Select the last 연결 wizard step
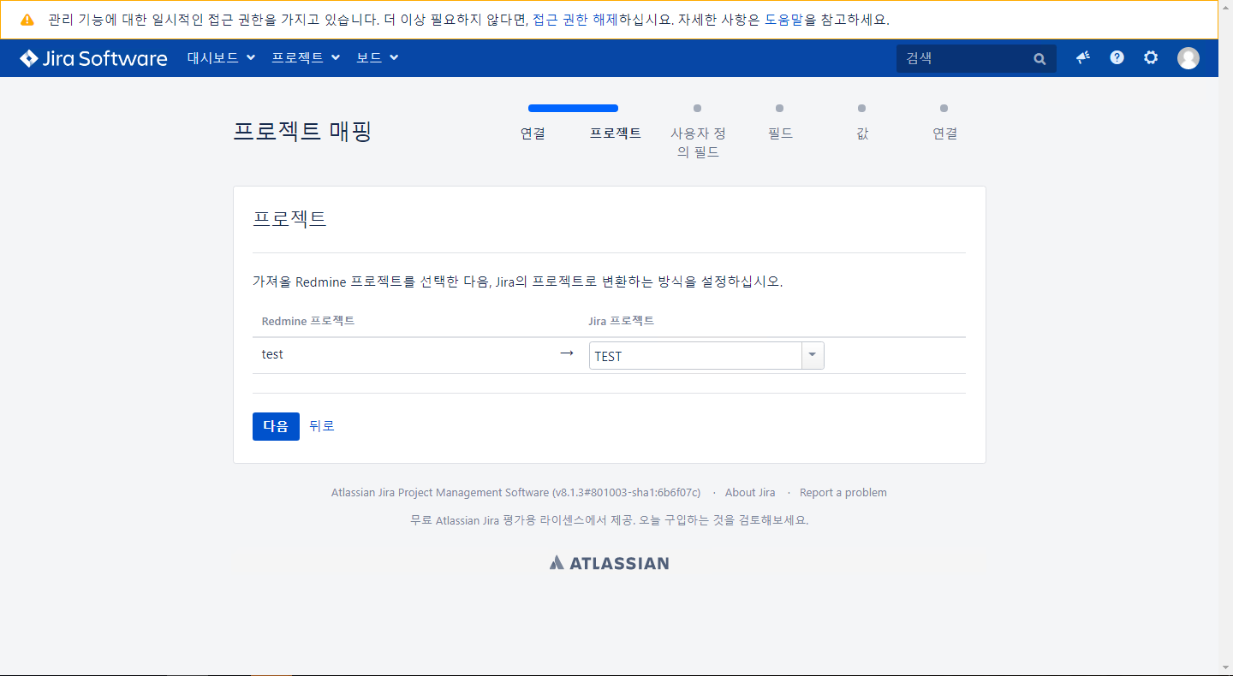1233x676 pixels. pos(944,133)
